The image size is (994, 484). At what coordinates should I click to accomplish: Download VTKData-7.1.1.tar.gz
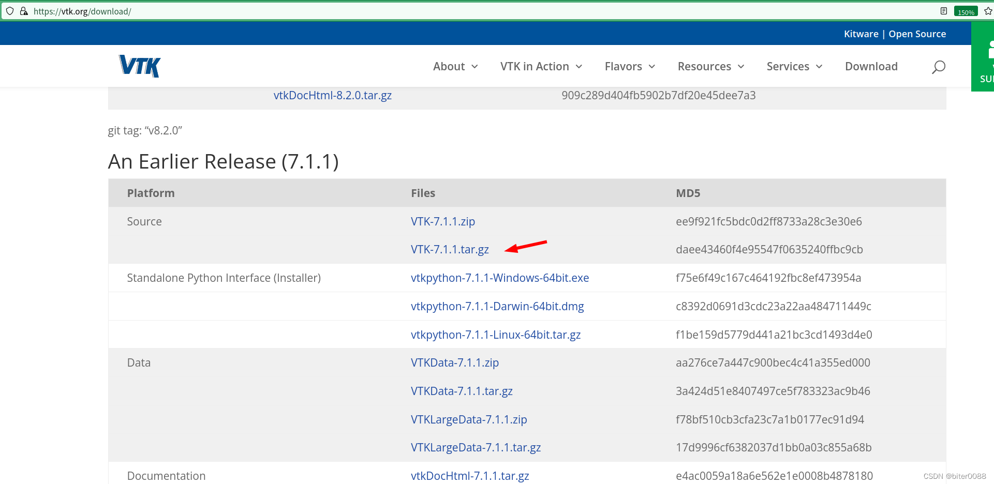pyautogui.click(x=462, y=391)
